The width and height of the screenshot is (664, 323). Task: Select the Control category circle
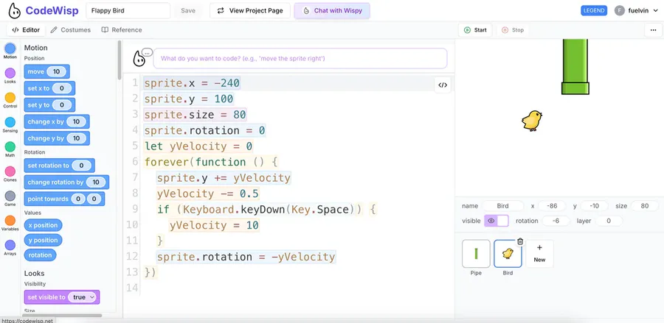tap(10, 98)
